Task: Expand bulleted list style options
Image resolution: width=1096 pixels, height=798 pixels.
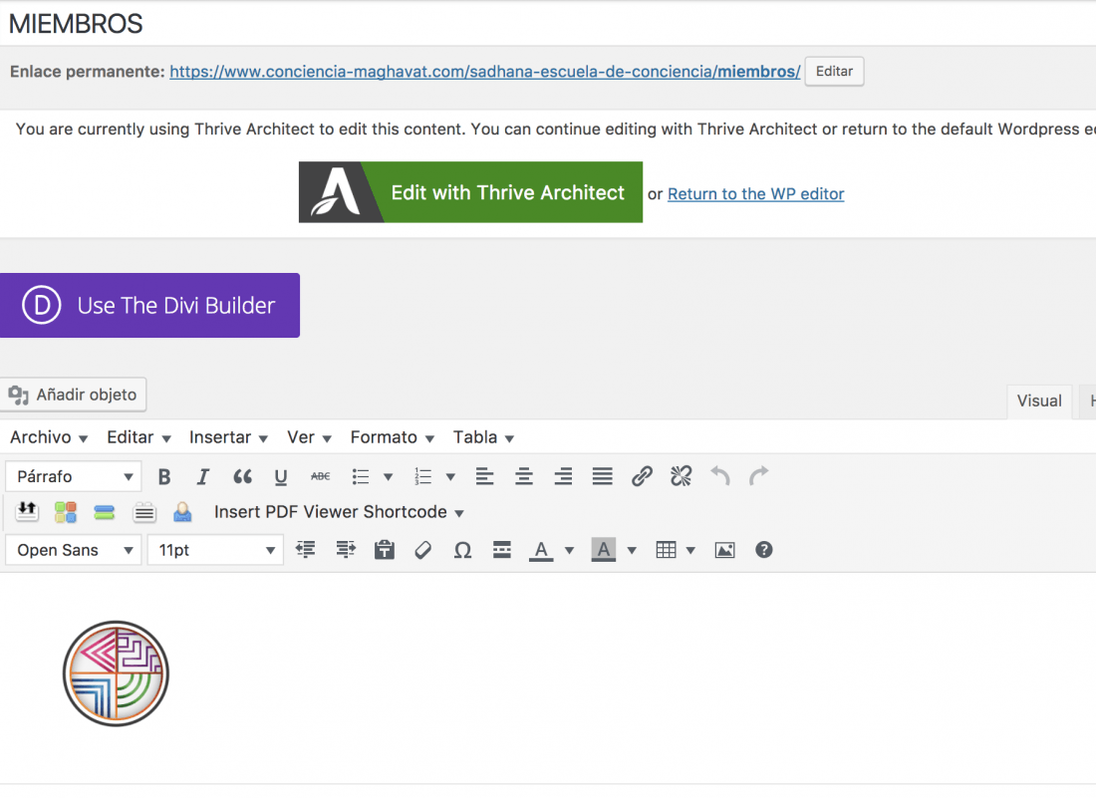Action: click(388, 477)
